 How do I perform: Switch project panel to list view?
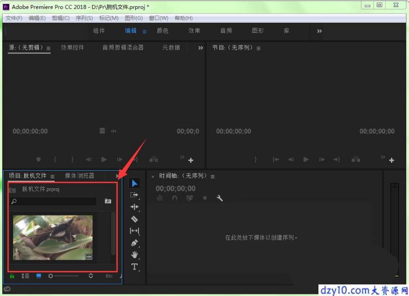tap(25, 276)
